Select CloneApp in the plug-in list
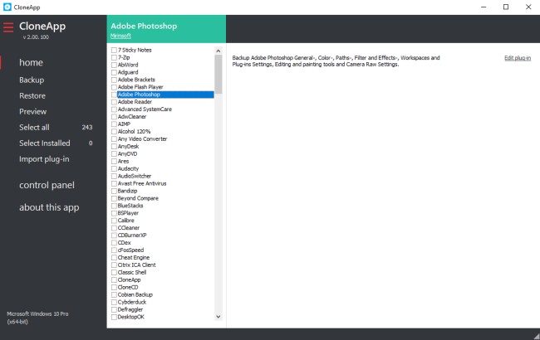Image resolution: width=540 pixels, height=340 pixels. tap(129, 279)
